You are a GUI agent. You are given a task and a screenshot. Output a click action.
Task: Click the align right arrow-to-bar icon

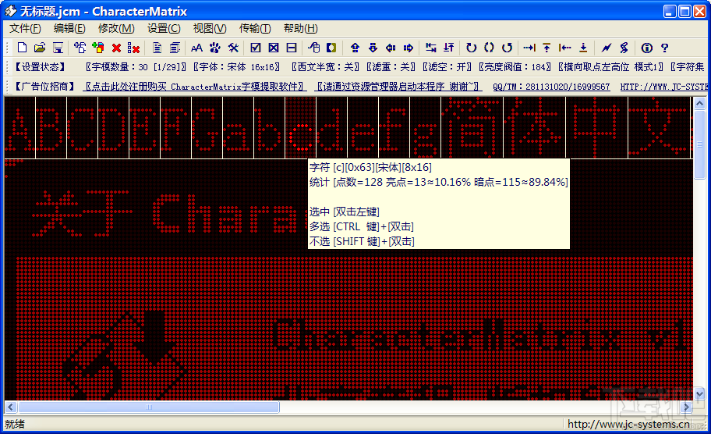pyautogui.click(x=529, y=48)
